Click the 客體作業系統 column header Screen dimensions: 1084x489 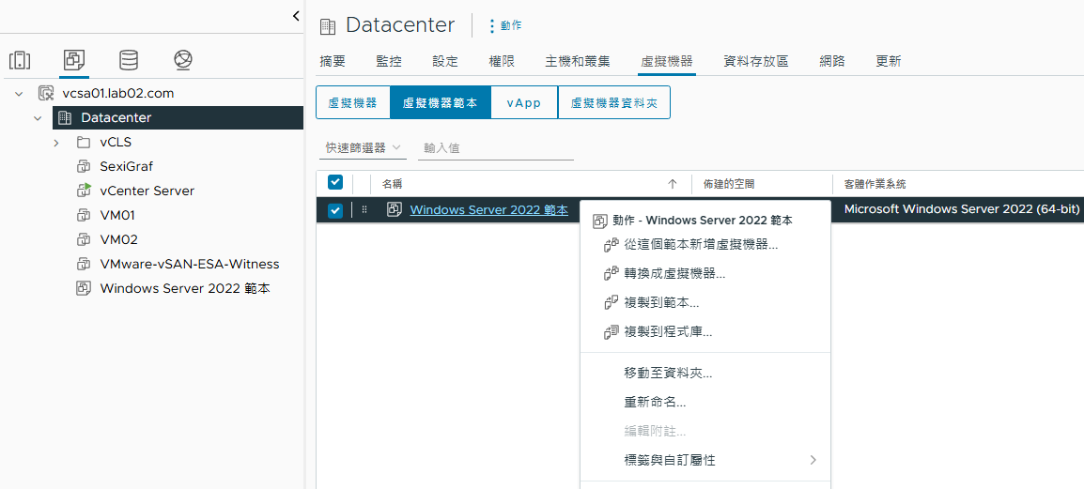coord(875,184)
